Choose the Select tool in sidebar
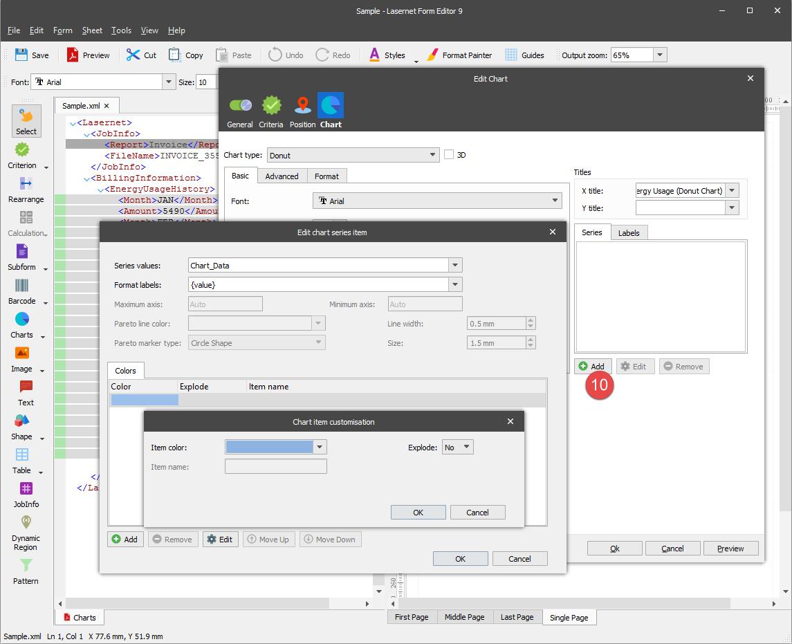Image resolution: width=792 pixels, height=644 pixels. (26, 121)
